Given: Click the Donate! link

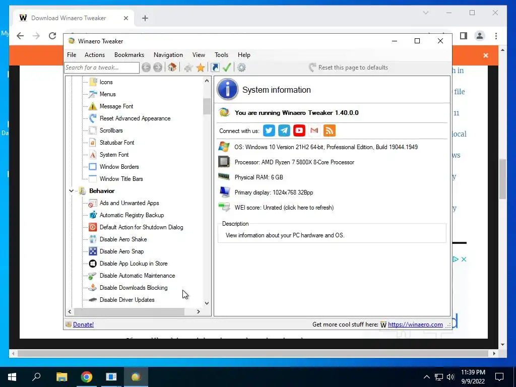Looking at the screenshot, I should click(83, 325).
